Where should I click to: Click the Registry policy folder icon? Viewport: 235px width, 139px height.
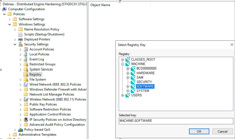coord(26,74)
